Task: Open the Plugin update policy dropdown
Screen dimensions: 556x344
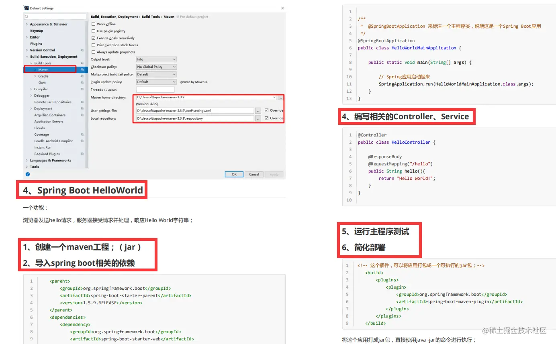Action: coord(156,82)
